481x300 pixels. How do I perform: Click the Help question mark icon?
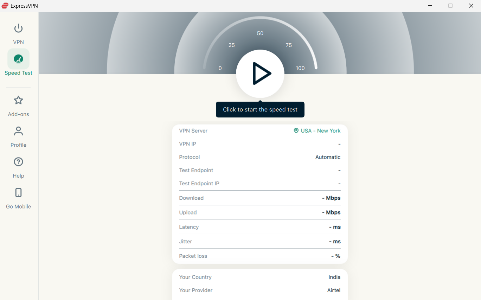pyautogui.click(x=18, y=162)
